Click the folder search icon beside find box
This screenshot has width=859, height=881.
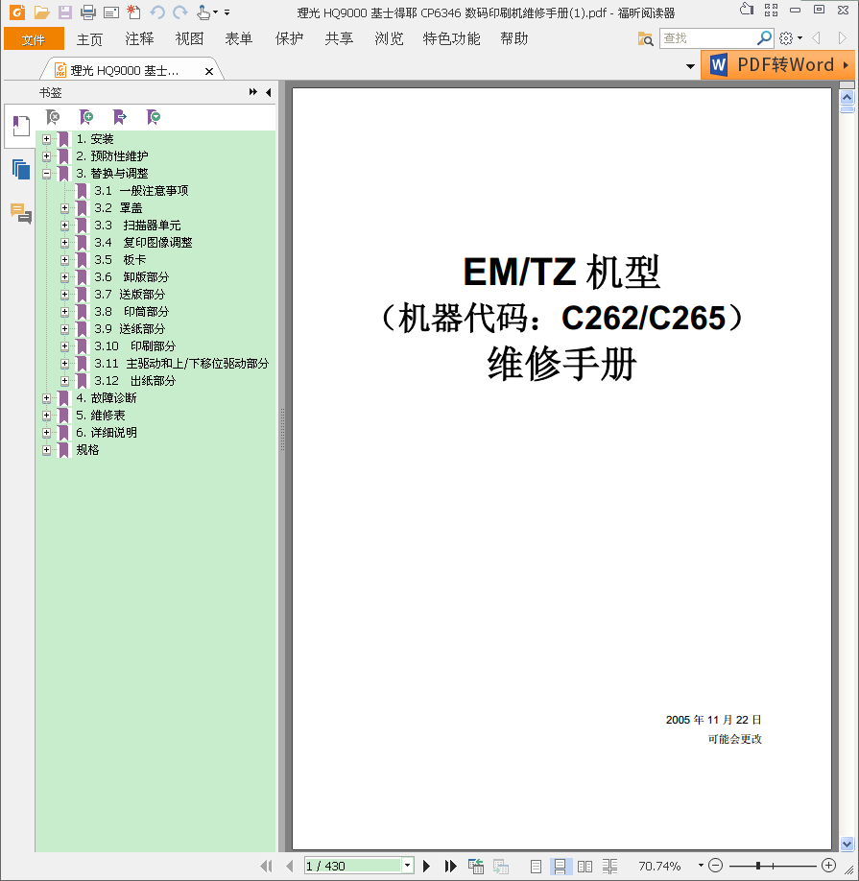646,38
